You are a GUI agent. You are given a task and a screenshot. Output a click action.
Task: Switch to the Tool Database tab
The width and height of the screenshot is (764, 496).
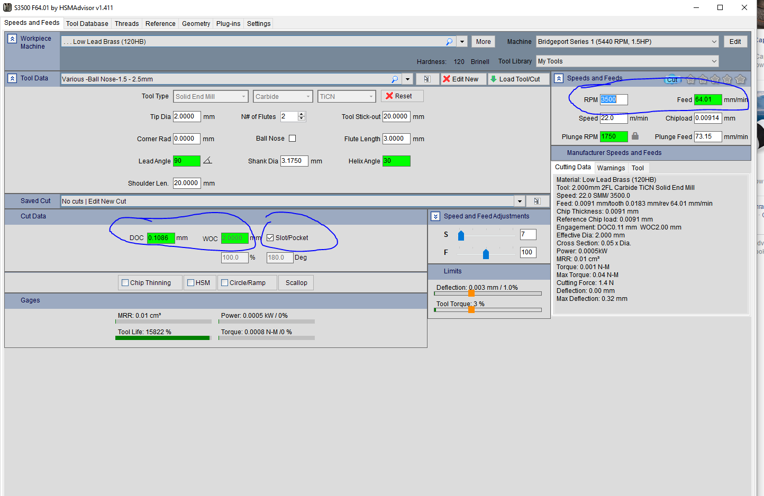(x=87, y=24)
